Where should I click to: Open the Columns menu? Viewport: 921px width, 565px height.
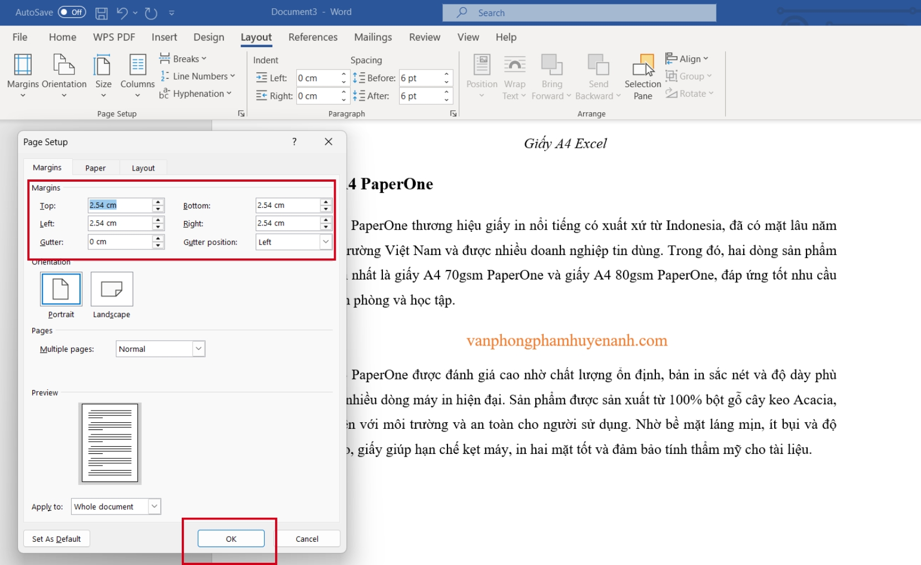pyautogui.click(x=137, y=76)
